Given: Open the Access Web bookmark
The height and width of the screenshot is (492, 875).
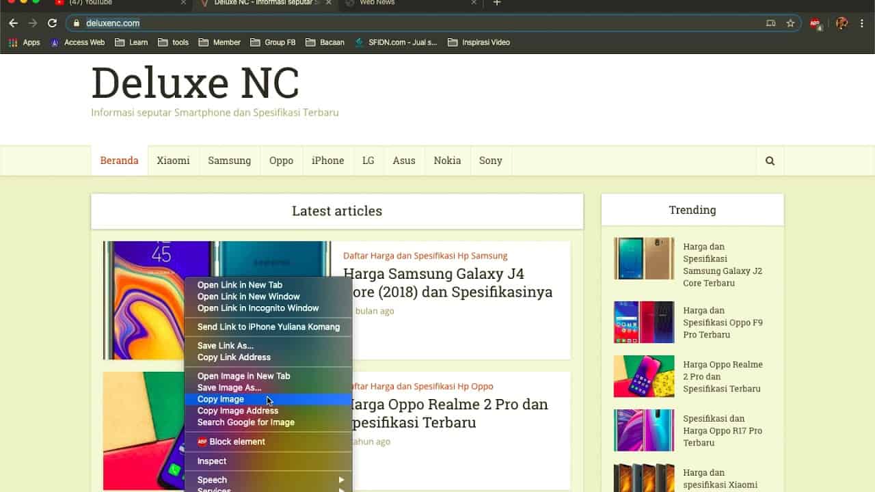Looking at the screenshot, I should pos(77,42).
